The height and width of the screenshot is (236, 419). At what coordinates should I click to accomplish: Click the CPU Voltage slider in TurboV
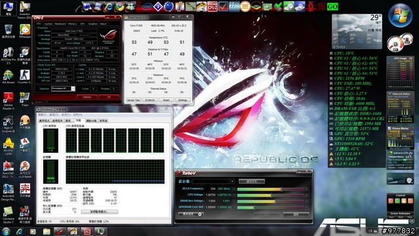tap(270, 195)
